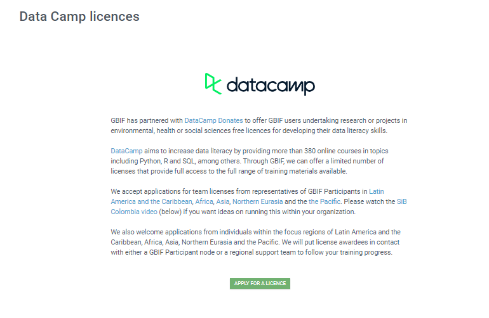Image resolution: width=489 pixels, height=318 pixels.
Task: Open the DataCamp Donates link
Action: coord(213,120)
